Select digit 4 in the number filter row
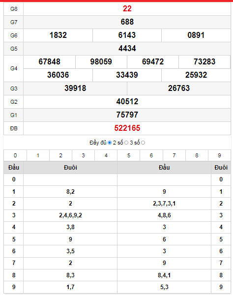Viewport: 233px width, 295px height. (x=106, y=155)
